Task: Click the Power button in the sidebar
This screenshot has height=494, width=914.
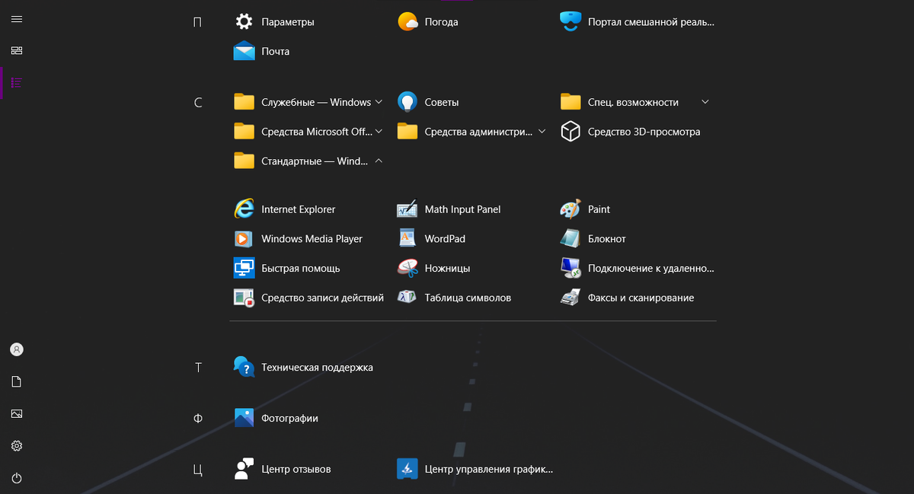Action: point(17,478)
